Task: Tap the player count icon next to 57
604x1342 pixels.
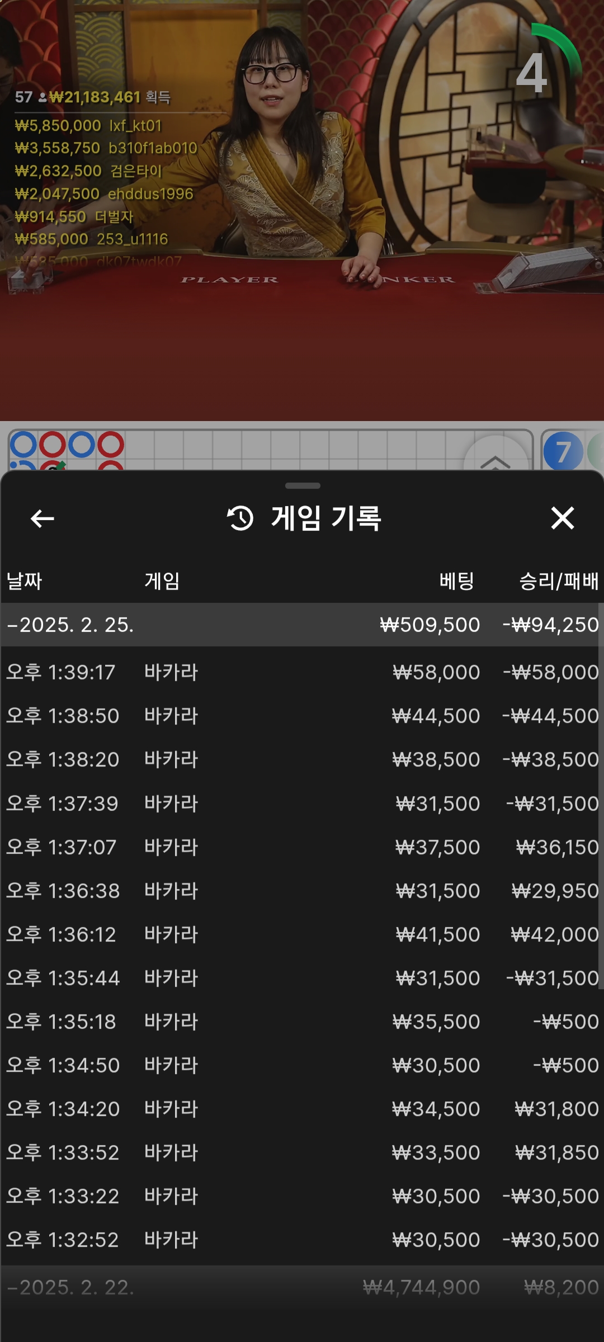Action: pos(43,98)
